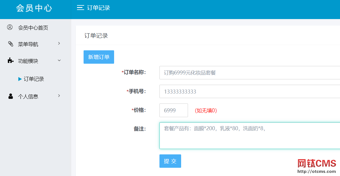The image size is (340, 176).
Task: Select 订单记录 in the sidebar menu
Action: click(34, 79)
